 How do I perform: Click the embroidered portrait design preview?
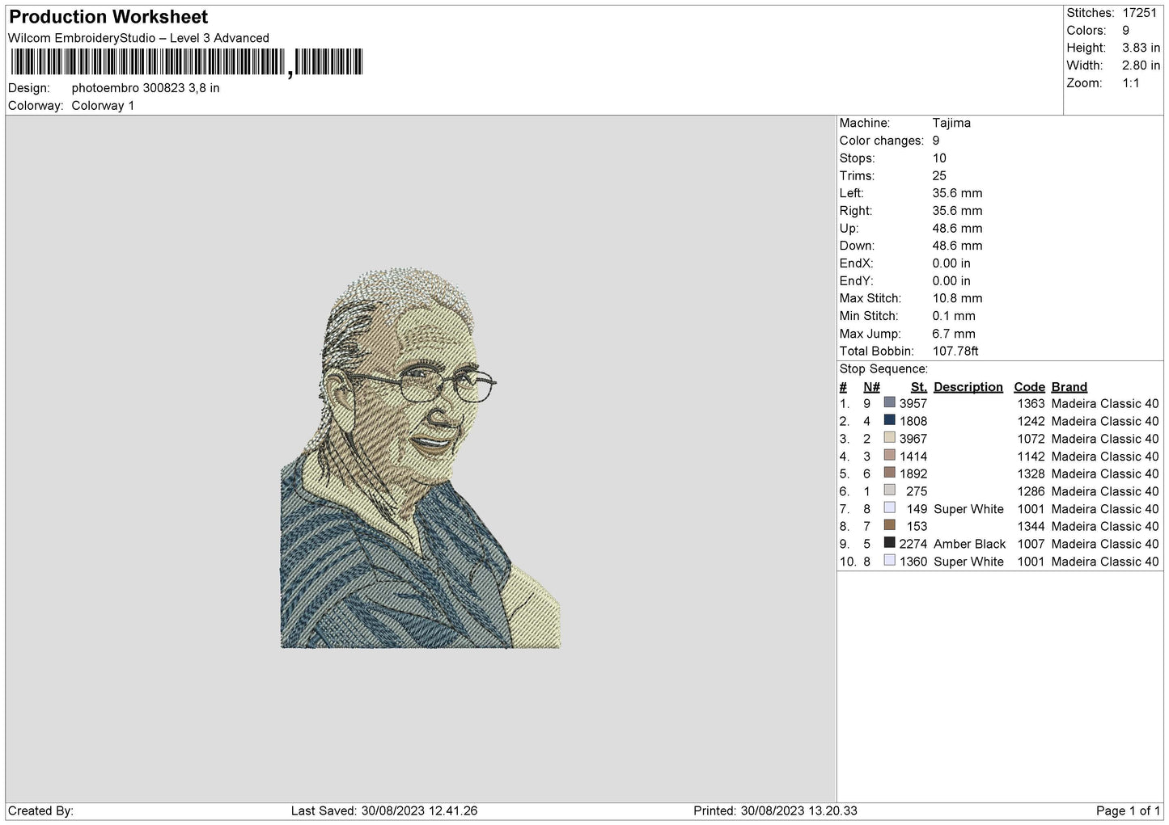pyautogui.click(x=420, y=457)
